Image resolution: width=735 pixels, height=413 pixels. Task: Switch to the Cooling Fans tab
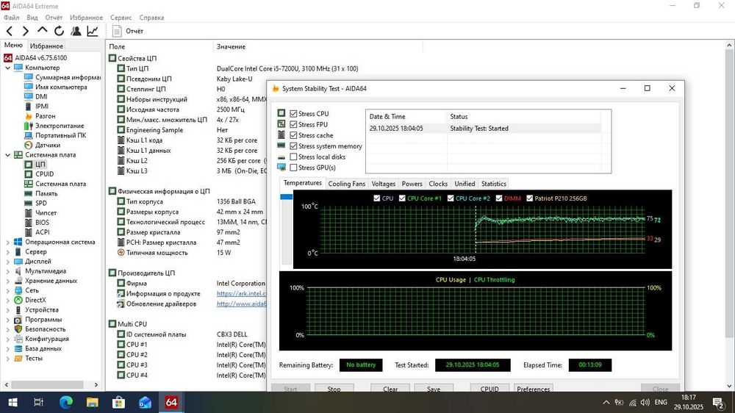tap(346, 184)
